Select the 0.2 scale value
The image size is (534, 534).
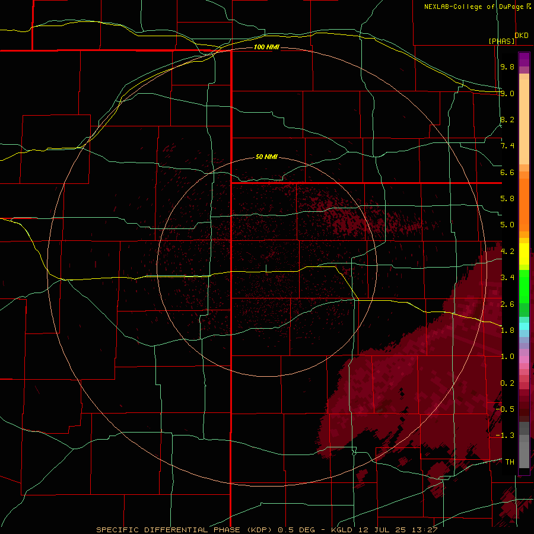[x=507, y=383]
